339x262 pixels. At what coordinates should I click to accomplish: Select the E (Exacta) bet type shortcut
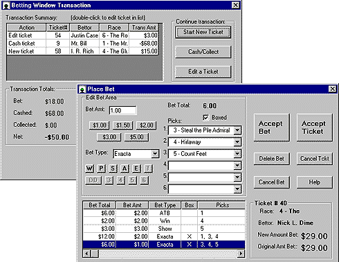pos(136,168)
